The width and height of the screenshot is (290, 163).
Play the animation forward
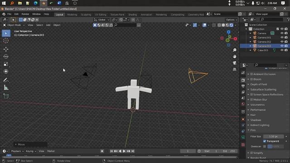124,151
